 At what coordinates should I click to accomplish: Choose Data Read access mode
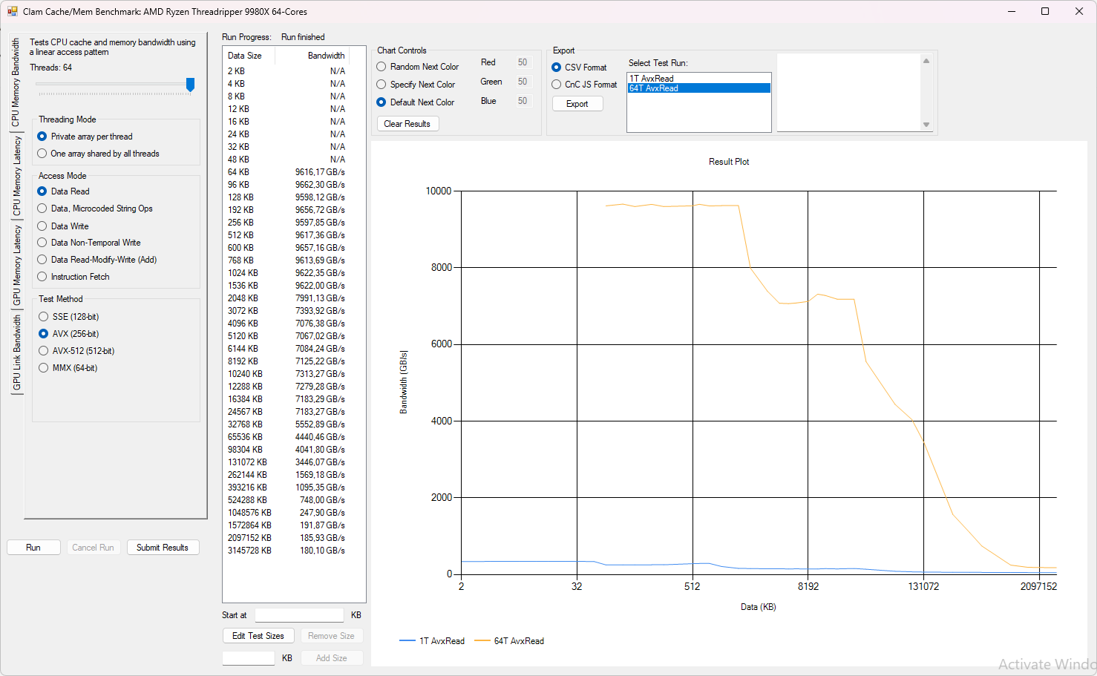63,191
